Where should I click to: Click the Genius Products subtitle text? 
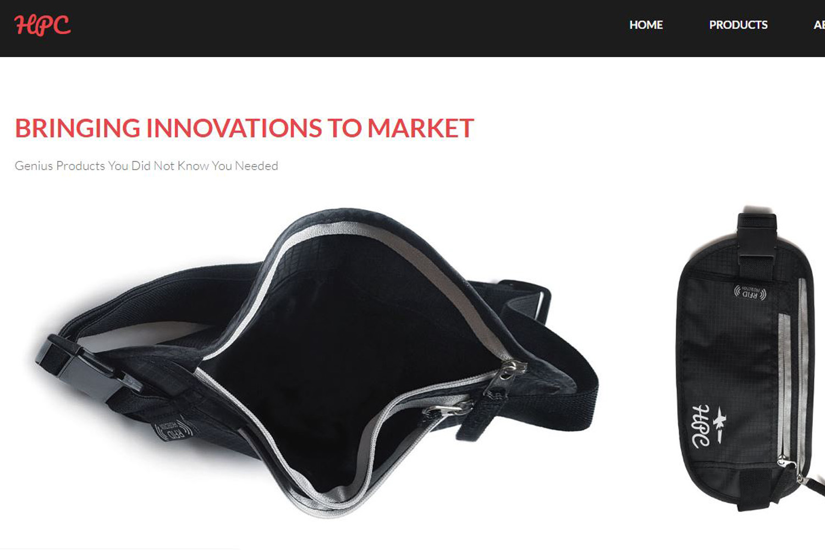(146, 166)
